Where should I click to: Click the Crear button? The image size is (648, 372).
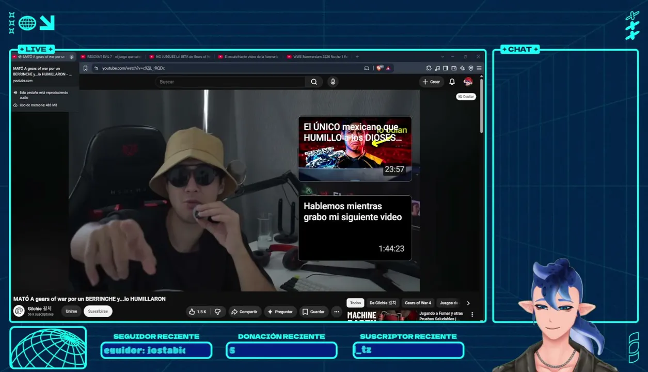(x=431, y=82)
